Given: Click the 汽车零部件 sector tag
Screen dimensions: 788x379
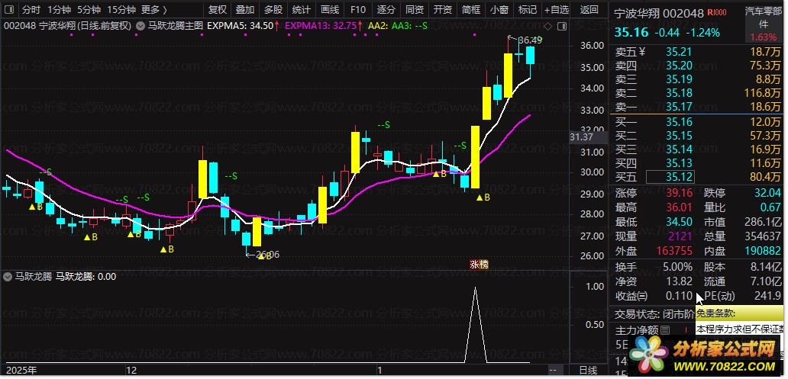Looking at the screenshot, I should pos(763,18).
